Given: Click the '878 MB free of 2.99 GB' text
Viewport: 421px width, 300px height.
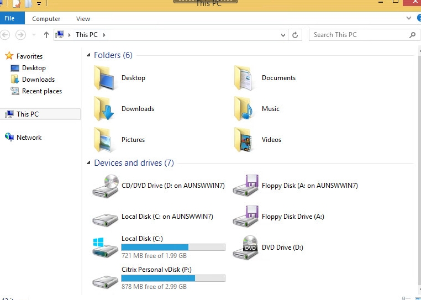Looking at the screenshot, I should tap(154, 287).
